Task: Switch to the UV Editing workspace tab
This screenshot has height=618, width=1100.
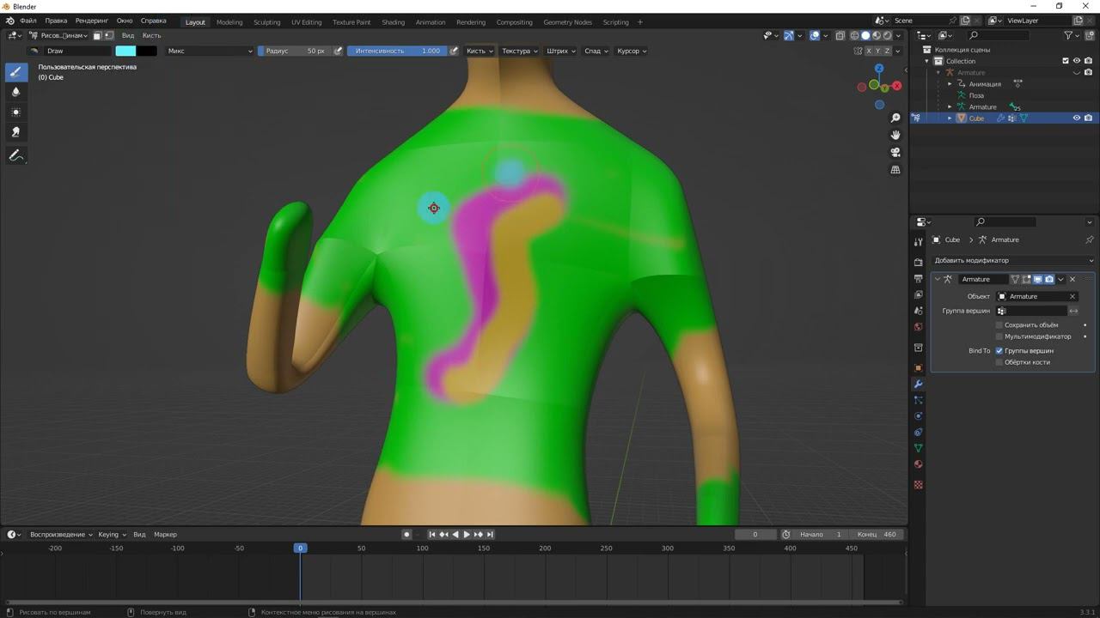Action: click(x=306, y=22)
